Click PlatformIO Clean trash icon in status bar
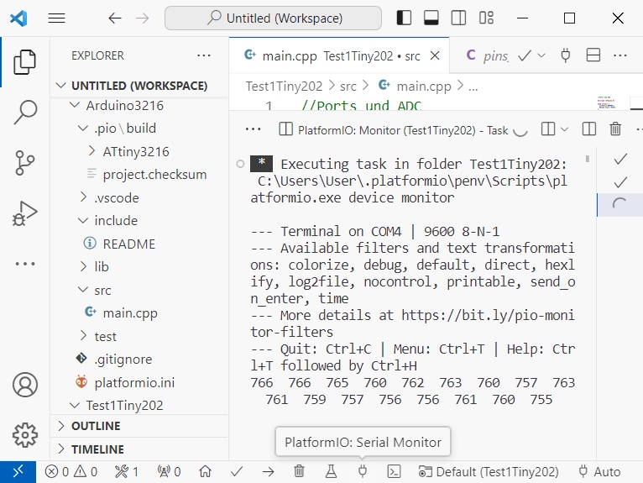The height and width of the screenshot is (483, 643). click(299, 471)
